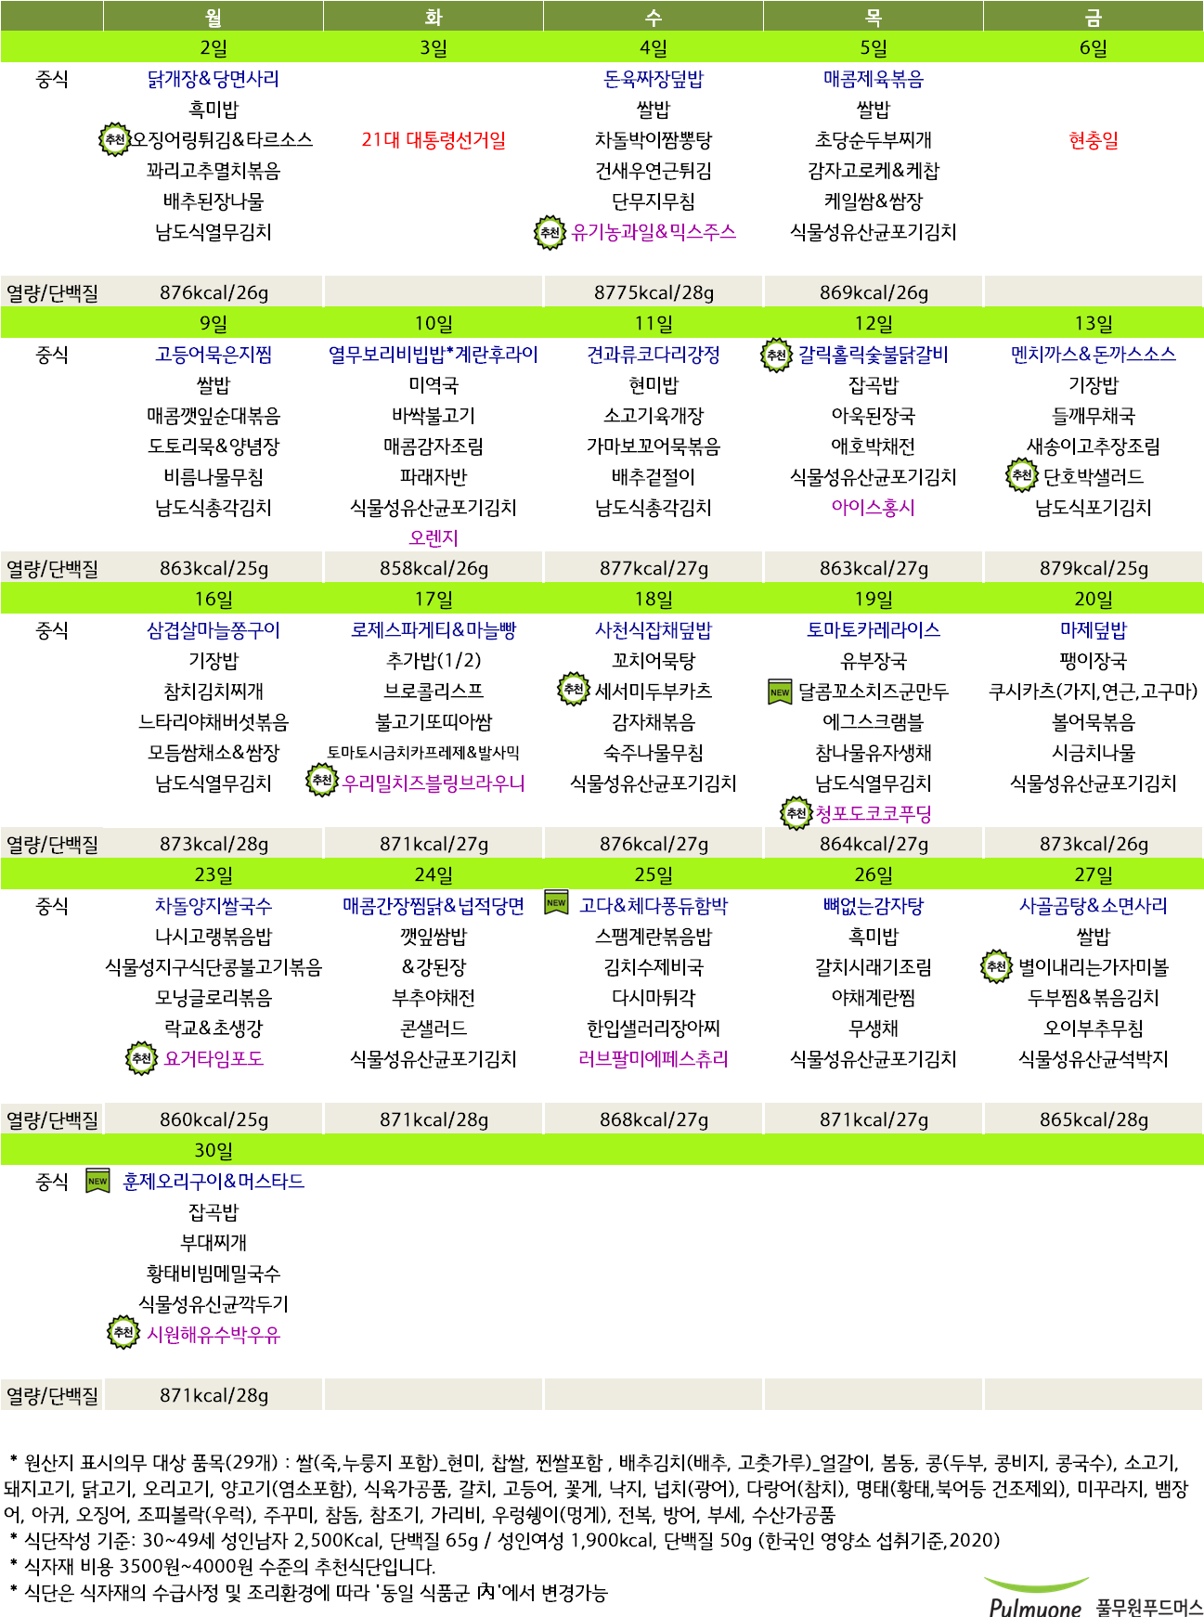The width and height of the screenshot is (1204, 1617).
Task: Click the 864kcal/27g calorie value
Action: (x=874, y=845)
